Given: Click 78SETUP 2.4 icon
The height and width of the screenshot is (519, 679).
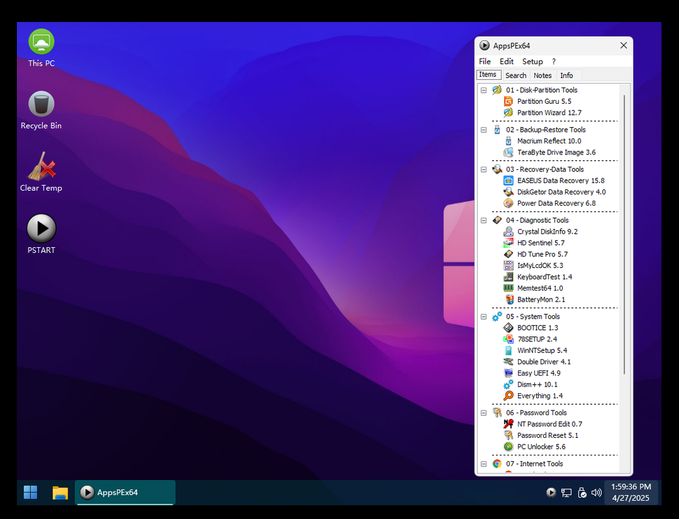Looking at the screenshot, I should click(508, 339).
